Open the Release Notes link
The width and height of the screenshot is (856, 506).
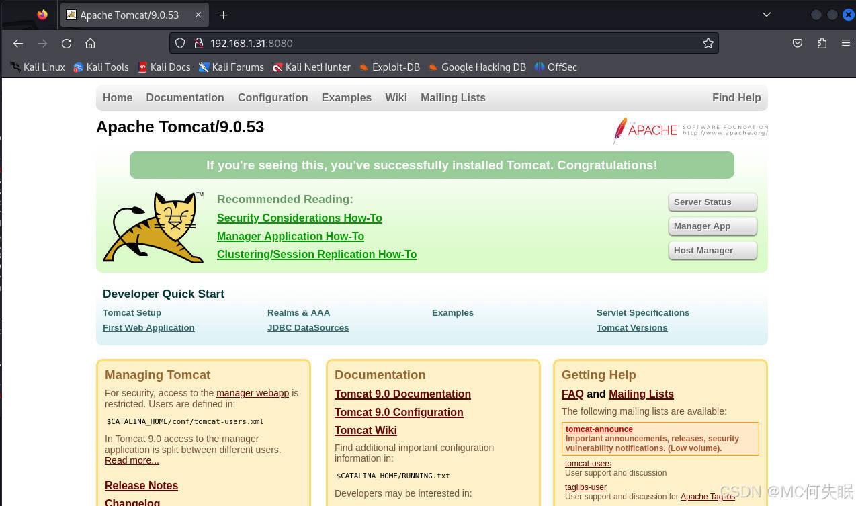click(x=141, y=485)
